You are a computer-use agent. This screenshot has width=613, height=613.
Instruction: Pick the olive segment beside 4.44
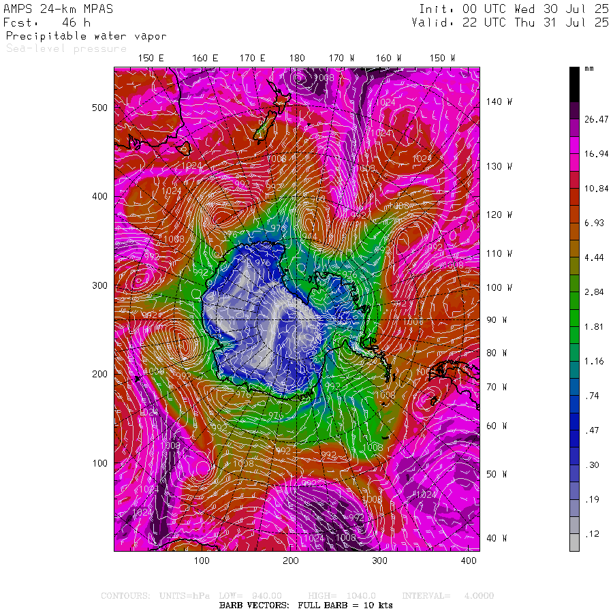[574, 266]
